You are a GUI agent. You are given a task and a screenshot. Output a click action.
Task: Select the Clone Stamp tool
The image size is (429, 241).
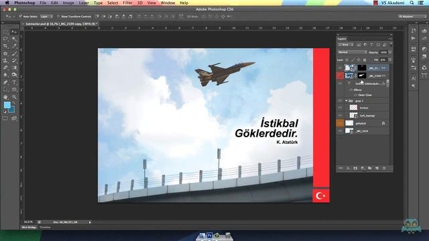pyautogui.click(x=5, y=61)
